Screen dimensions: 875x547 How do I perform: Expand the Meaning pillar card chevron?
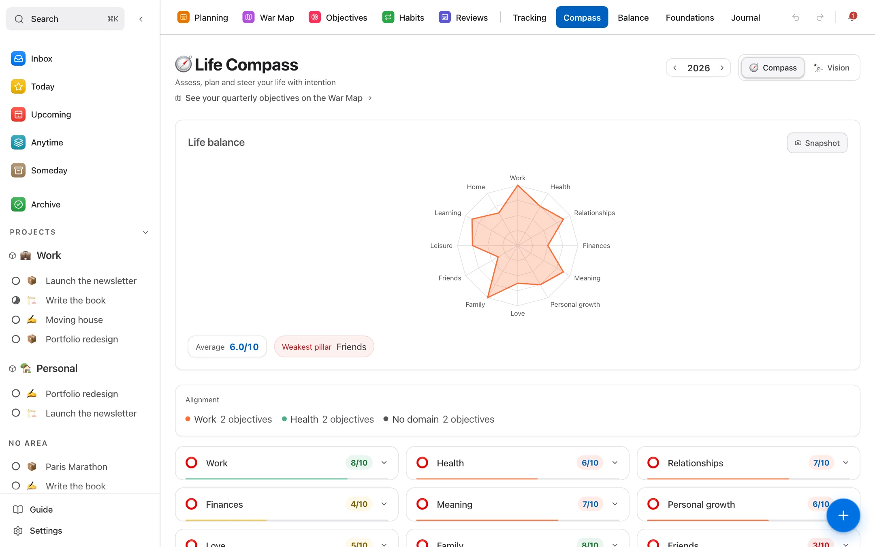(615, 504)
